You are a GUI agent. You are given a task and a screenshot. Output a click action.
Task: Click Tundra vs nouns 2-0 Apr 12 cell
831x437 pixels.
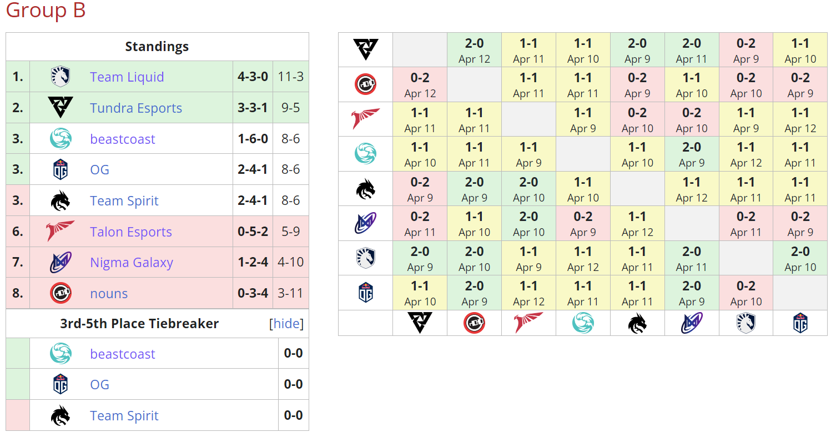tap(474, 51)
